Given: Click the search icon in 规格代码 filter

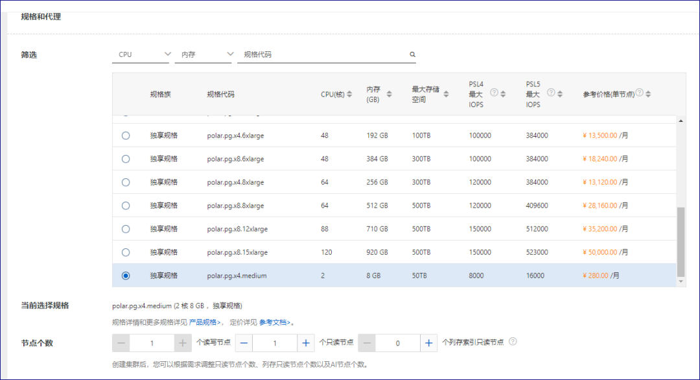Looking at the screenshot, I should [x=412, y=55].
